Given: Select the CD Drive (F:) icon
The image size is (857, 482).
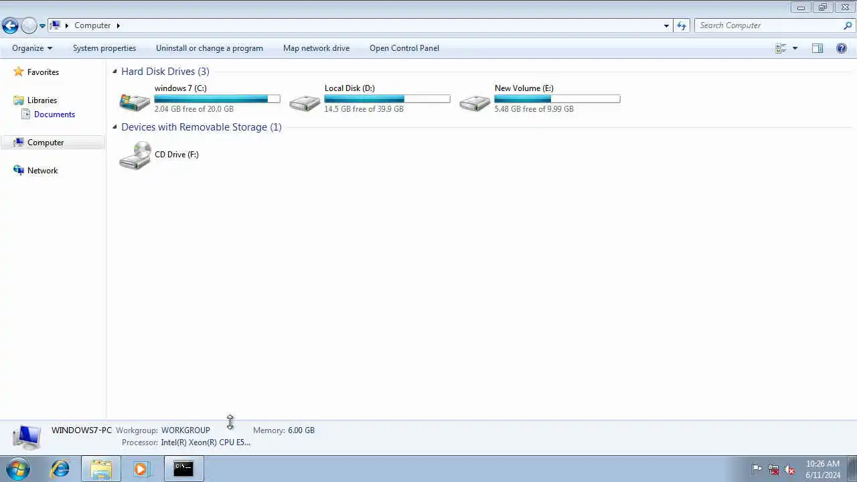Looking at the screenshot, I should click(135, 155).
